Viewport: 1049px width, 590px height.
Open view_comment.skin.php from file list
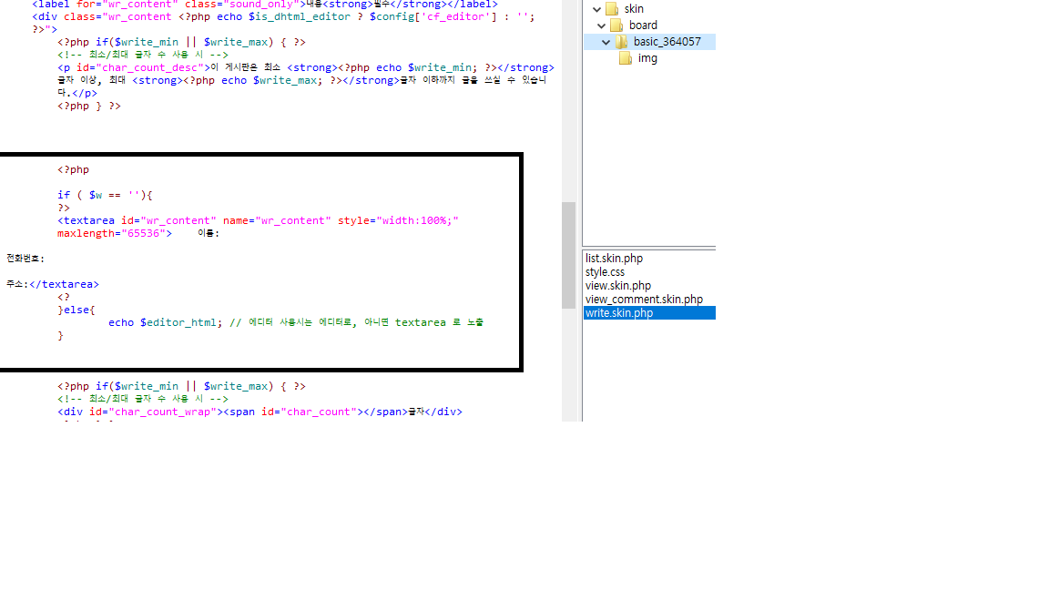click(644, 300)
